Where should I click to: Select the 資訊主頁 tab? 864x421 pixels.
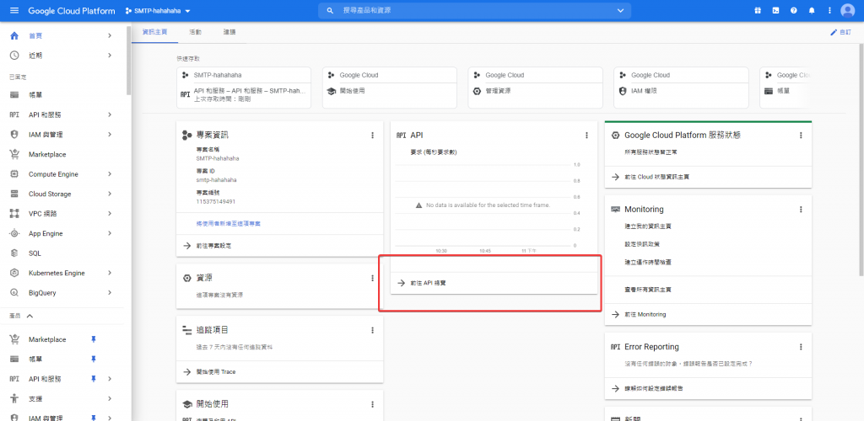tap(154, 33)
